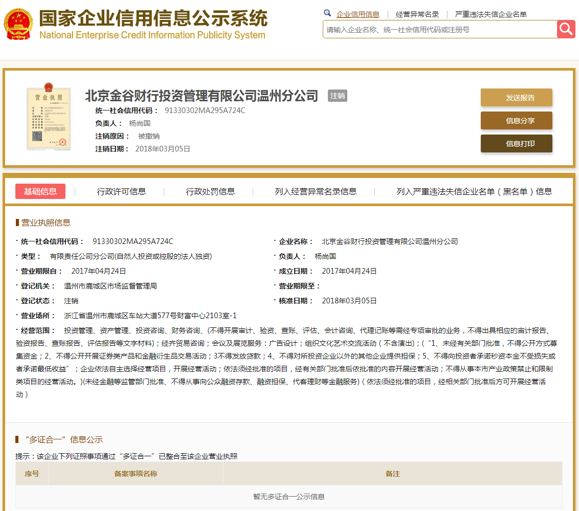Click the red magnifier search button

point(566,29)
